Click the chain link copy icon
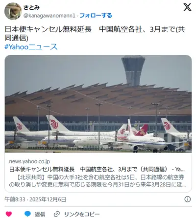 click(x=57, y=214)
